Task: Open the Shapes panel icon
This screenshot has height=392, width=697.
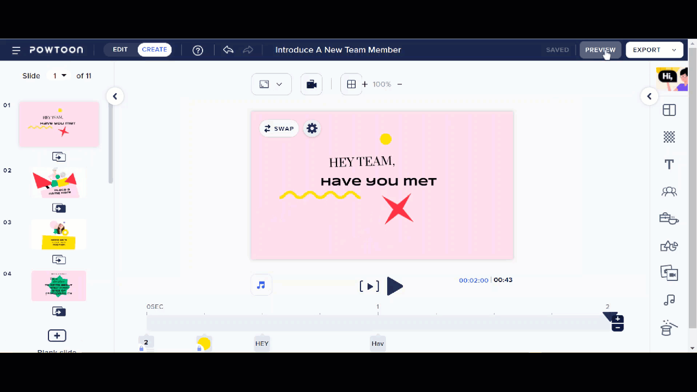Action: (669, 246)
